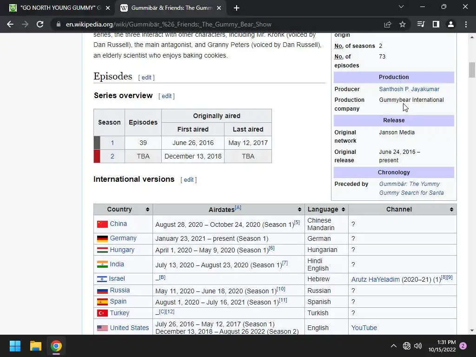Open the media control icon
Viewport: 476px width, 357px height.
(x=421, y=24)
